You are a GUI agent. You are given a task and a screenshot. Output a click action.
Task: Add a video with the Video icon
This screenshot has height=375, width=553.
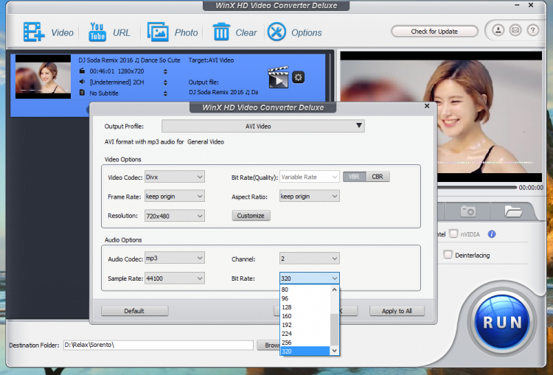34,32
